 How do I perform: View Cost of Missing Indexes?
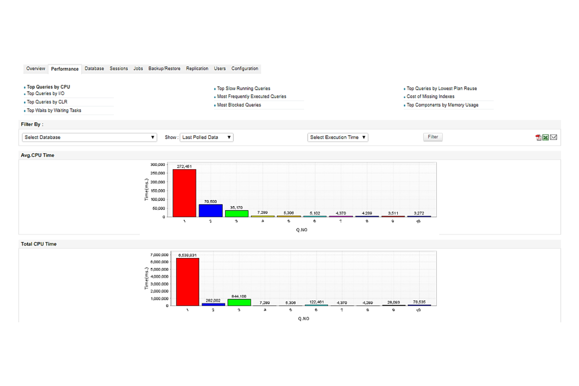click(430, 96)
